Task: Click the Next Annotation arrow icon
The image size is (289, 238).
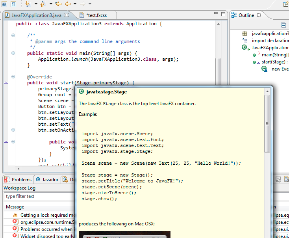Action: pos(28,4)
